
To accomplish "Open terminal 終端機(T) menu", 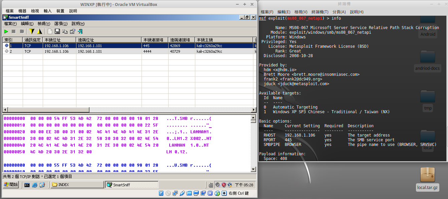I will pyautogui.click(x=320, y=12).
